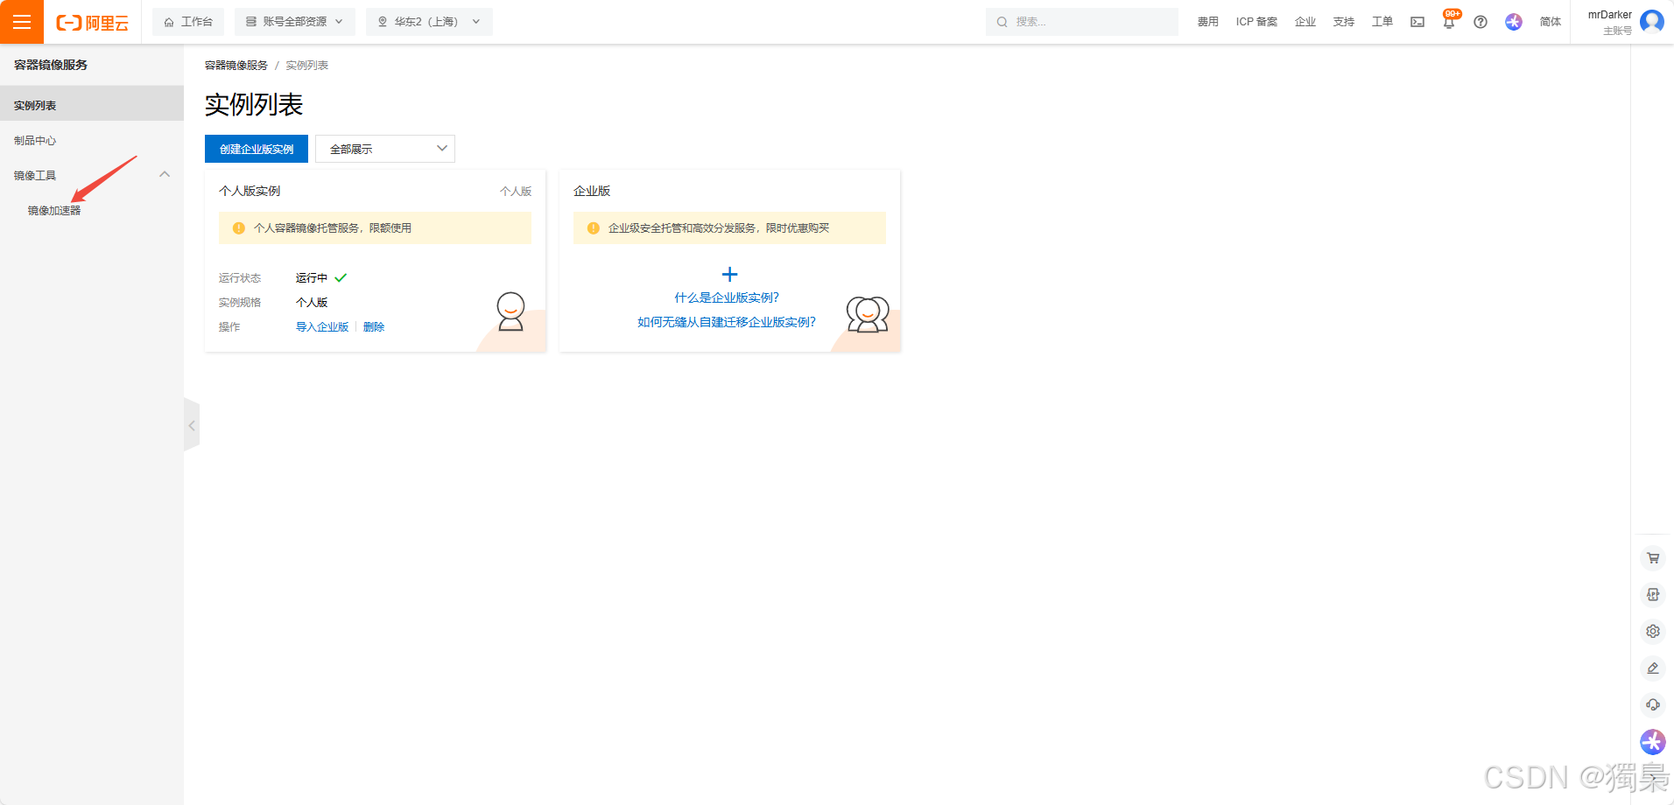Click the 创建企业版实例 button

point(257,149)
